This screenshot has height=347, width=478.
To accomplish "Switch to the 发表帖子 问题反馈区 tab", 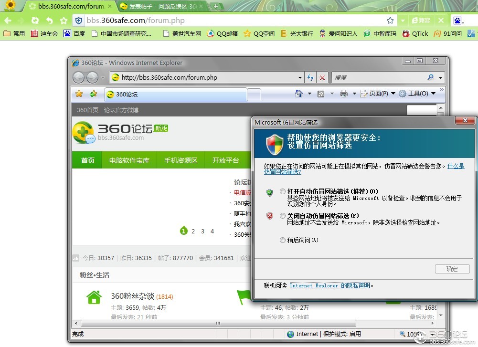I will point(161,6).
